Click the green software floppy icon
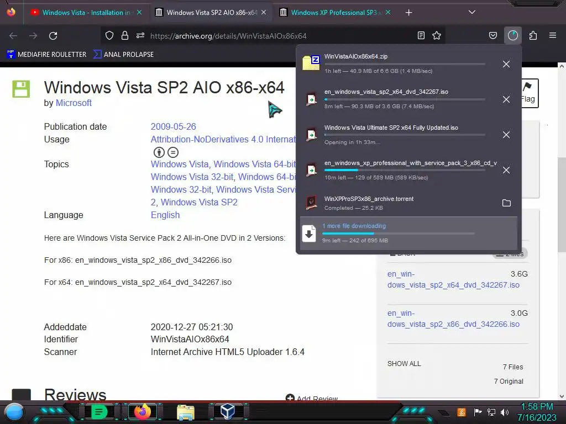The image size is (566, 424). (x=22, y=89)
